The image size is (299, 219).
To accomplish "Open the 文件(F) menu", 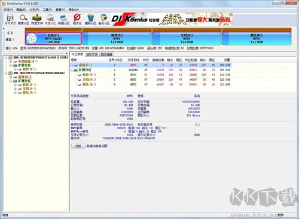I will pos(8,10).
